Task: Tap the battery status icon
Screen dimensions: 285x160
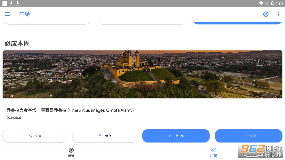Action: click(272, 3)
